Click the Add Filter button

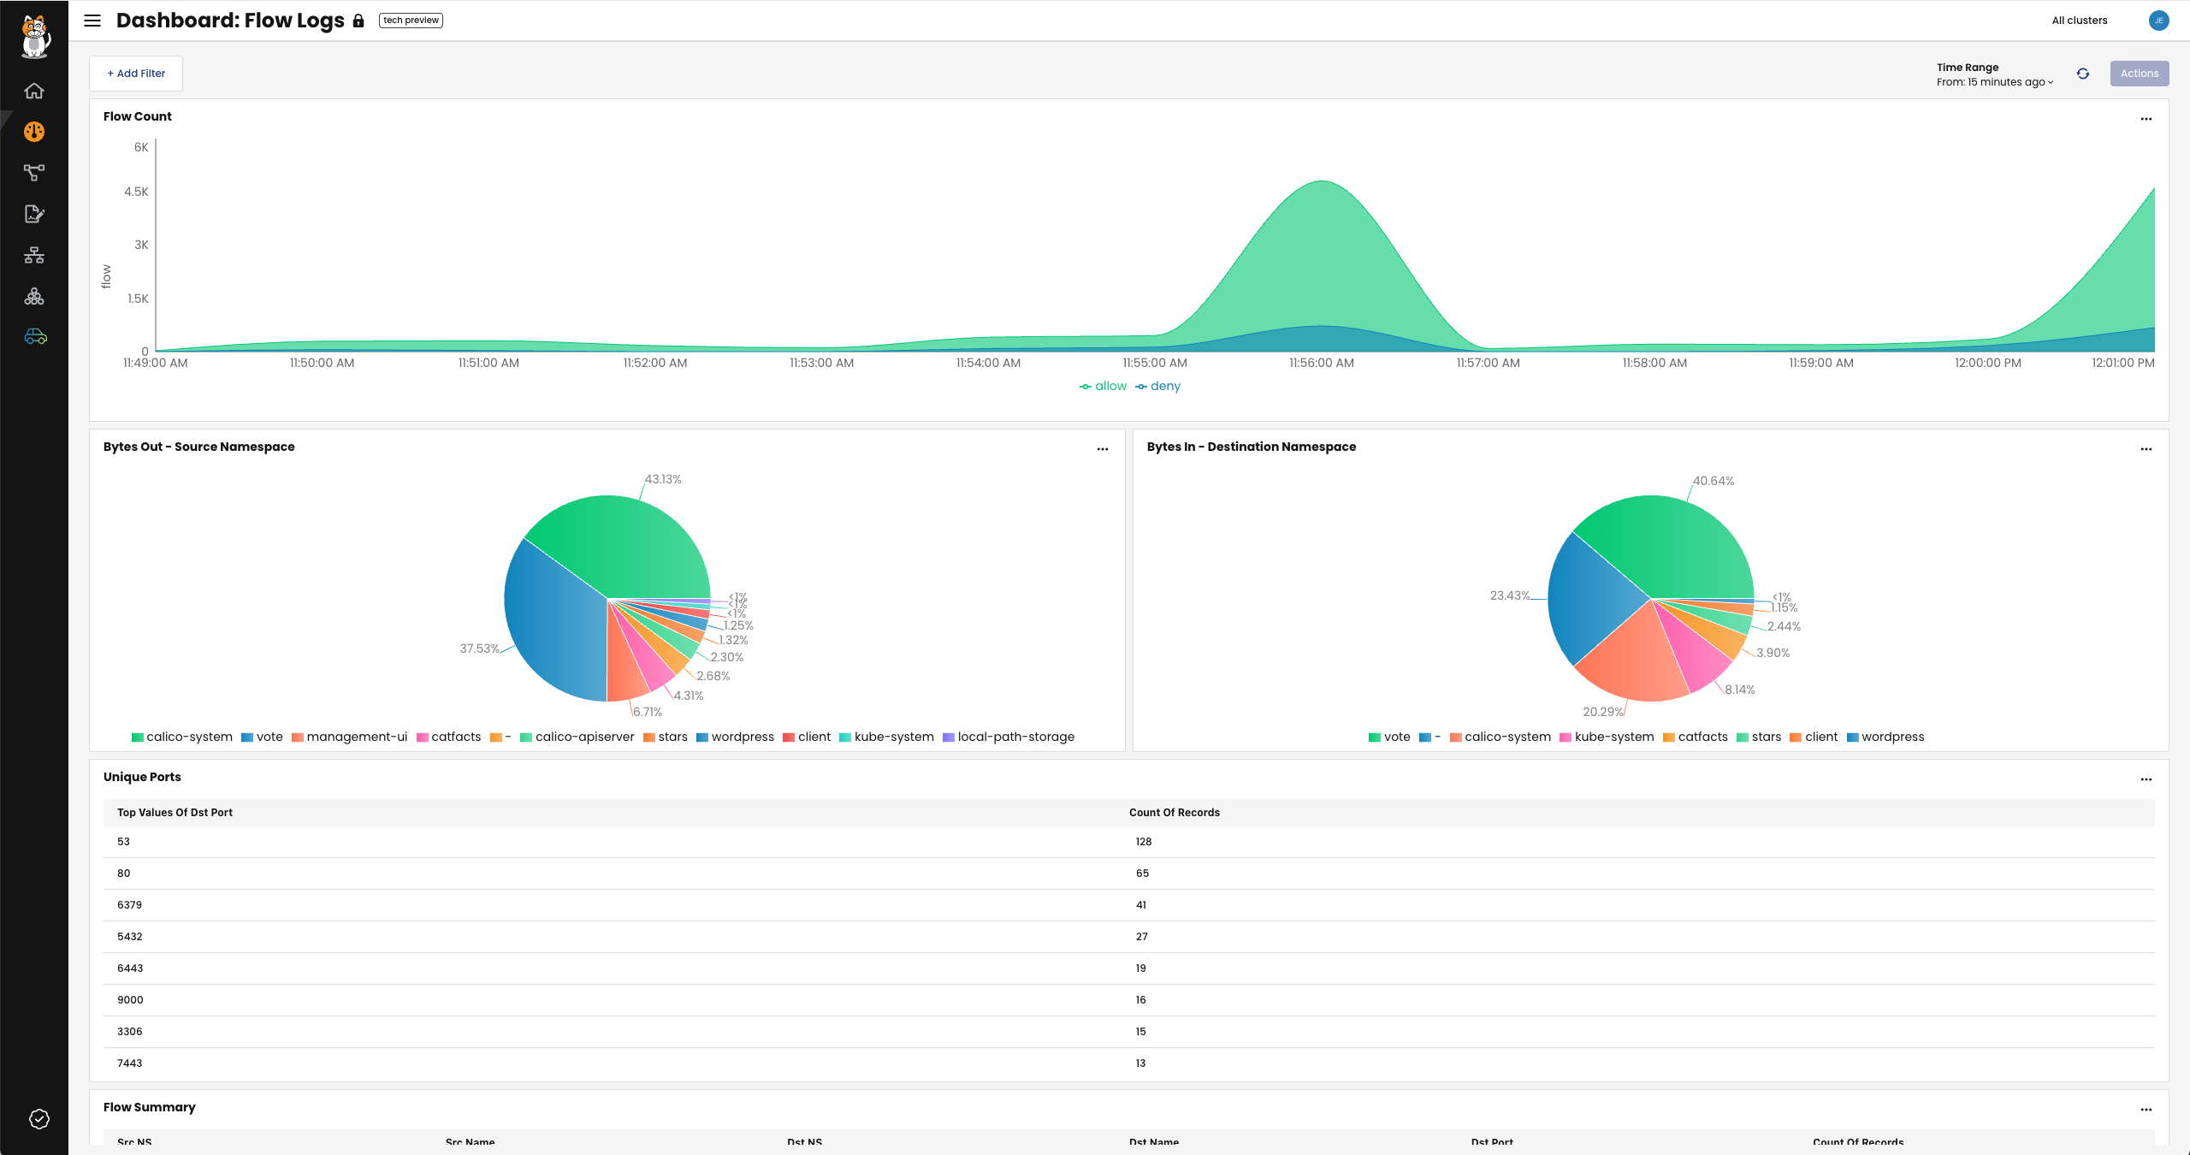tap(136, 74)
